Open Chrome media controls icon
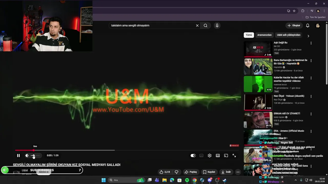The height and width of the screenshot is (184, 328). (312, 11)
